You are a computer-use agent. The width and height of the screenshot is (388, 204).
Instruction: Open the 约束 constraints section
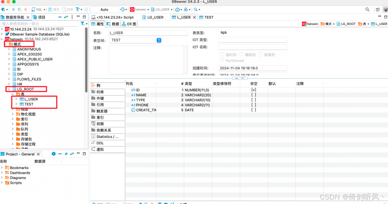pos(108,92)
